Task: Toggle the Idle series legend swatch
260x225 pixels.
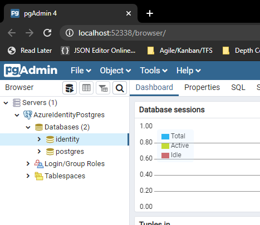Action: [165, 156]
